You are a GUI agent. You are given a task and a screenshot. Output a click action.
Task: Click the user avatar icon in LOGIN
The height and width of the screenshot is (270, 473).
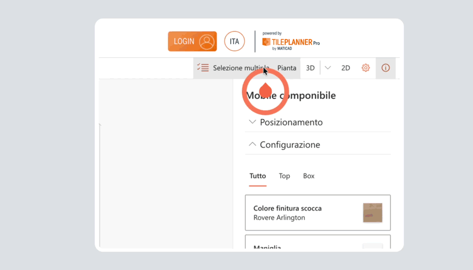(x=207, y=42)
